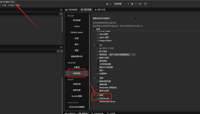Click the step-forward preview button
Viewport: 200px width, 114px height.
coord(140,4)
